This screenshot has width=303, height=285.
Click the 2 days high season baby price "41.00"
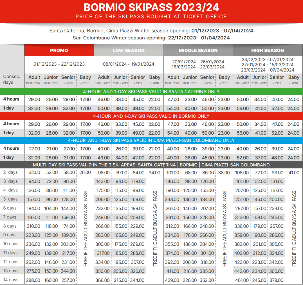tap(294, 173)
